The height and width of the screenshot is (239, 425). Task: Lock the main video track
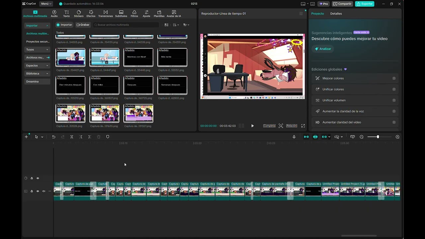tap(32, 191)
